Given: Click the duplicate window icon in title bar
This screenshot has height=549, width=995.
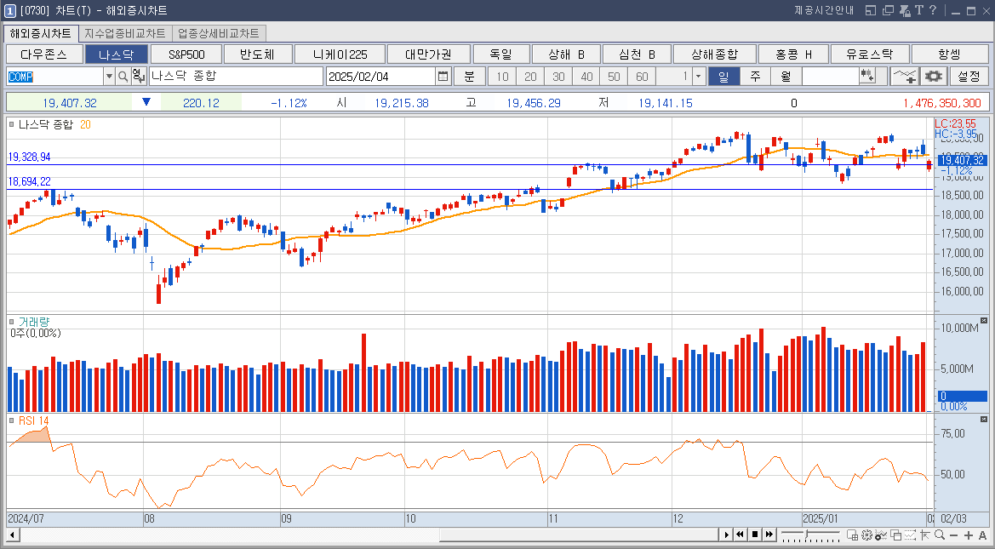Looking at the screenshot, I should point(888,11).
